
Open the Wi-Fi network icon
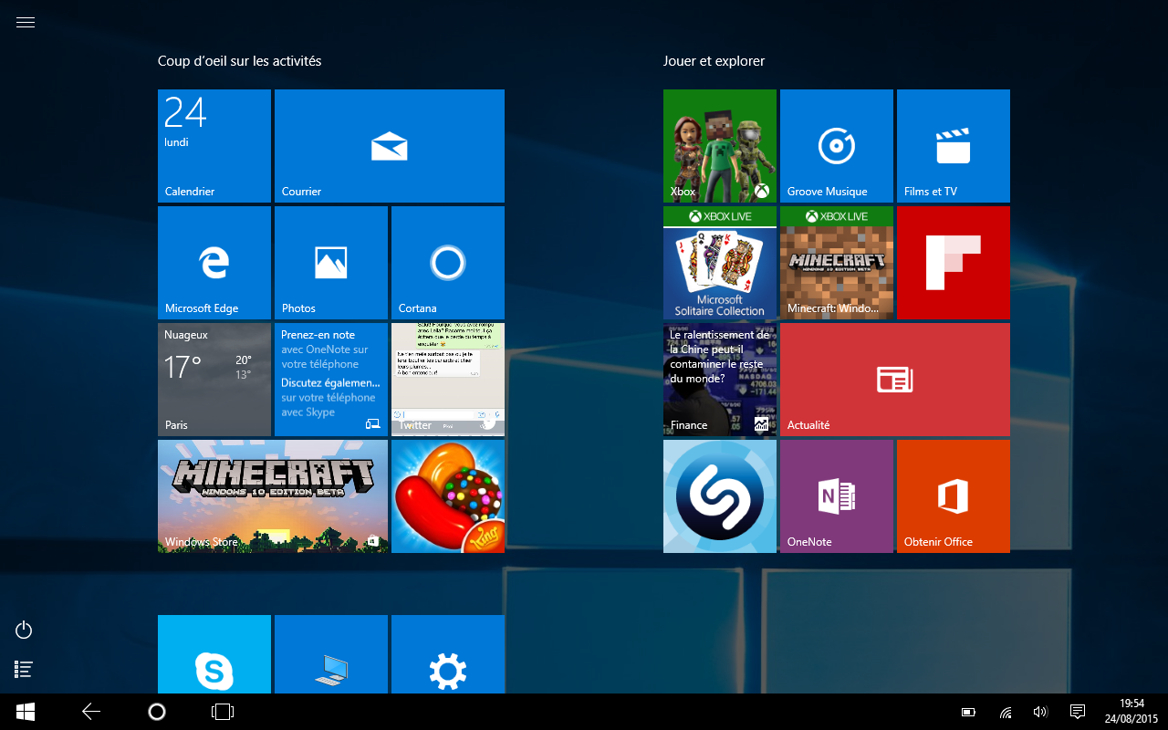pyautogui.click(x=1006, y=712)
